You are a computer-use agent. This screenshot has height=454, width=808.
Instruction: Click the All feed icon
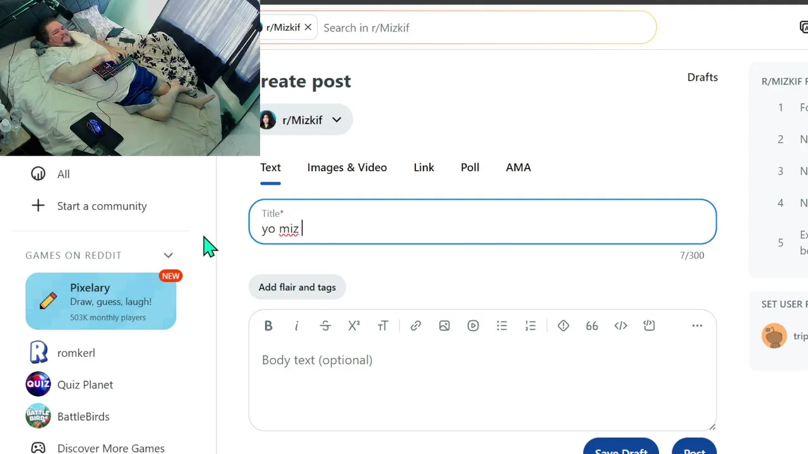[38, 173]
